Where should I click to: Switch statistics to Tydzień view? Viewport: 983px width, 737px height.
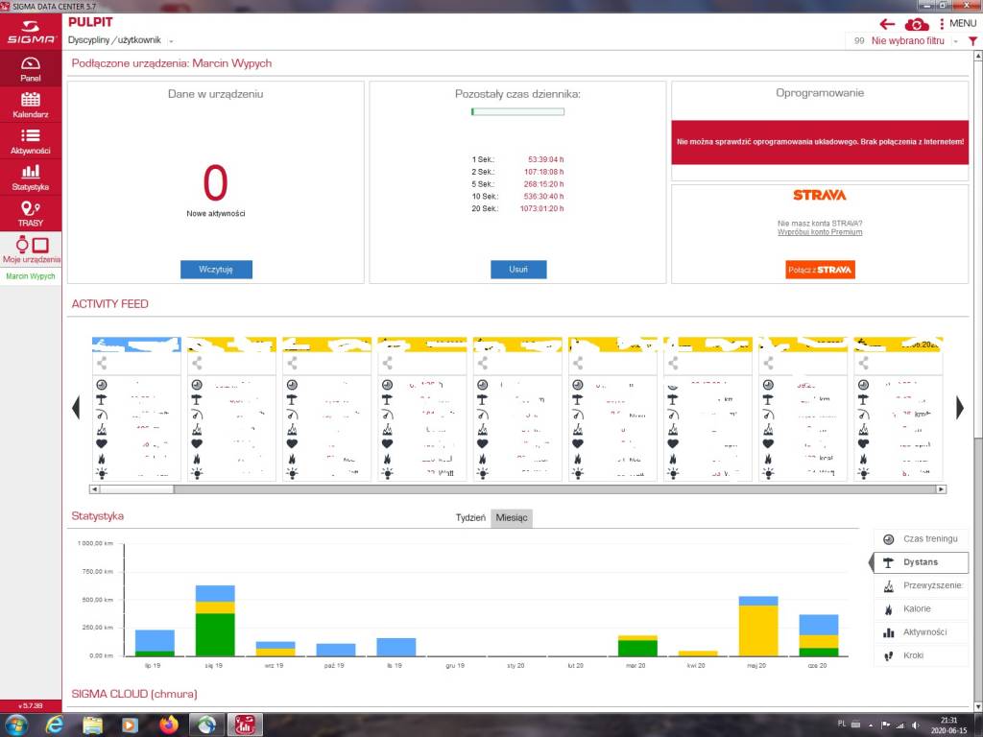point(469,518)
